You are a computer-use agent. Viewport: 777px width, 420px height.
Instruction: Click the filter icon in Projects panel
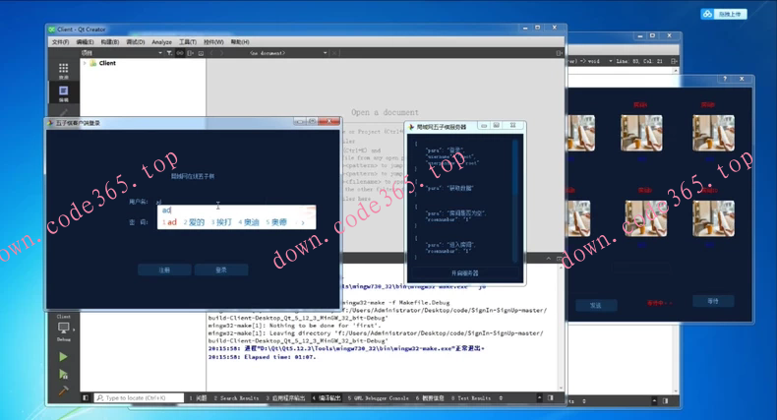pyautogui.click(x=169, y=53)
